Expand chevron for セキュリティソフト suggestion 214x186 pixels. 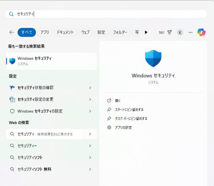tap(90, 157)
